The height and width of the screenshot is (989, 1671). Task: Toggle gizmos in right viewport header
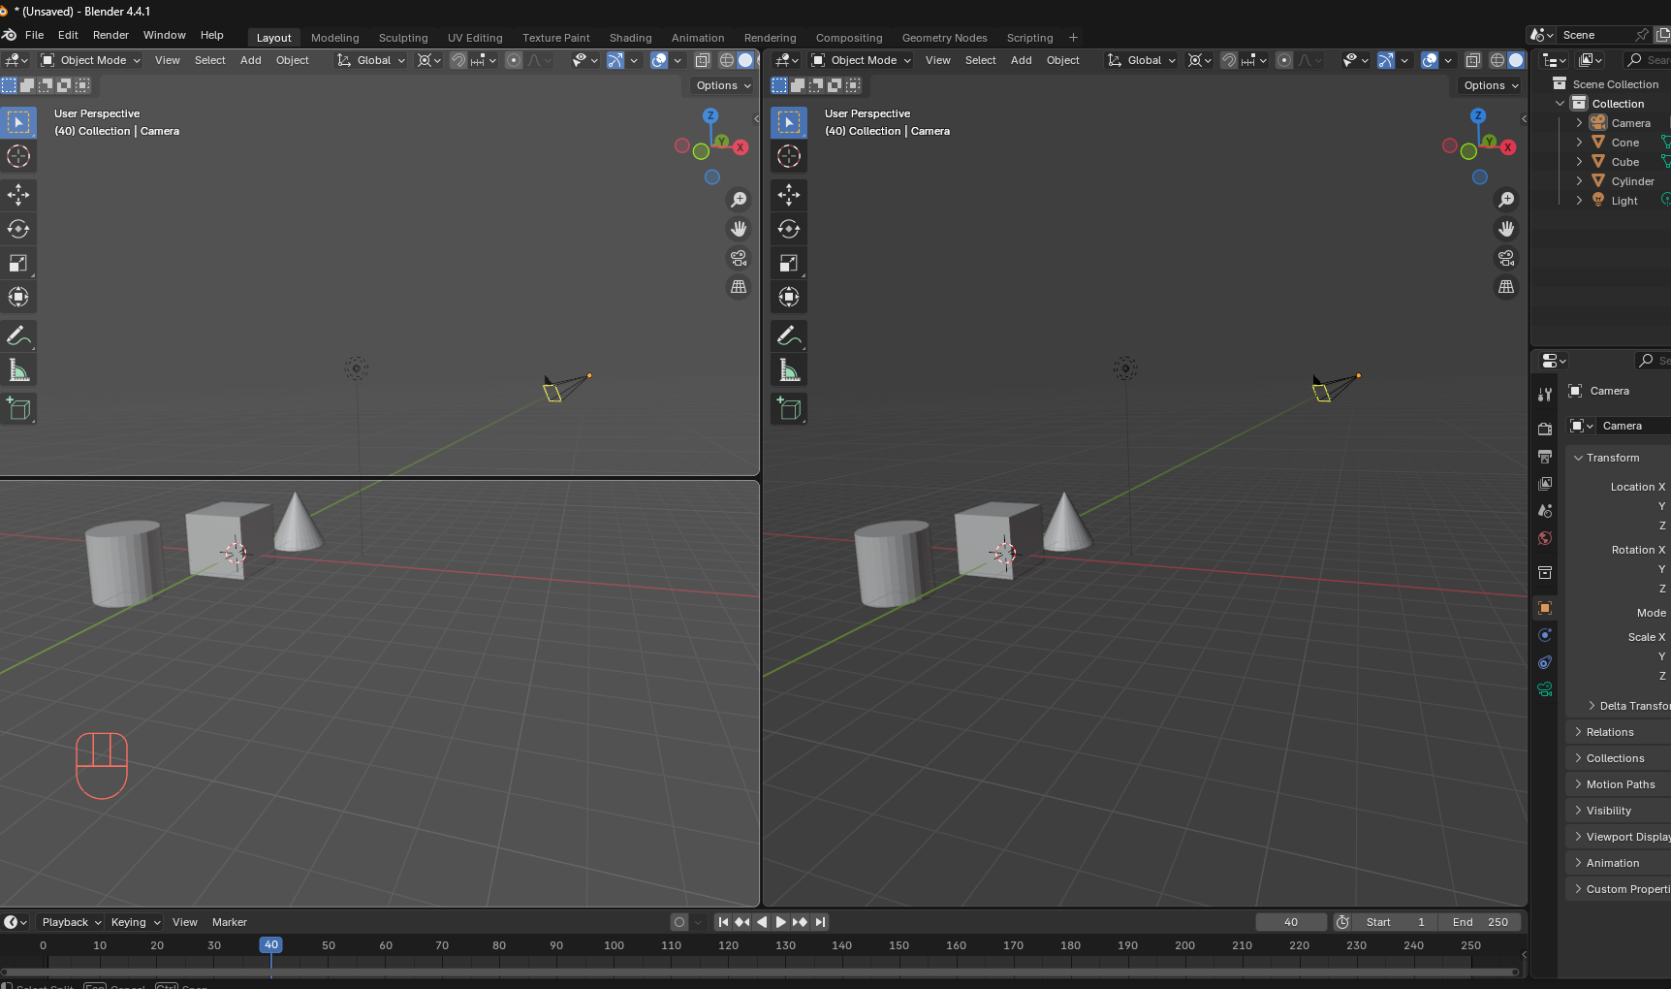1386,60
